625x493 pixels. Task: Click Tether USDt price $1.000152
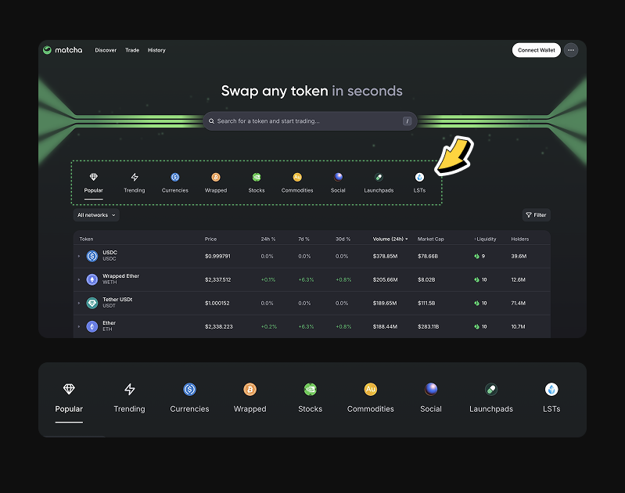(217, 303)
